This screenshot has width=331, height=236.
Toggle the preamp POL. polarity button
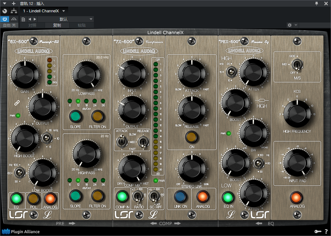(x=33, y=198)
